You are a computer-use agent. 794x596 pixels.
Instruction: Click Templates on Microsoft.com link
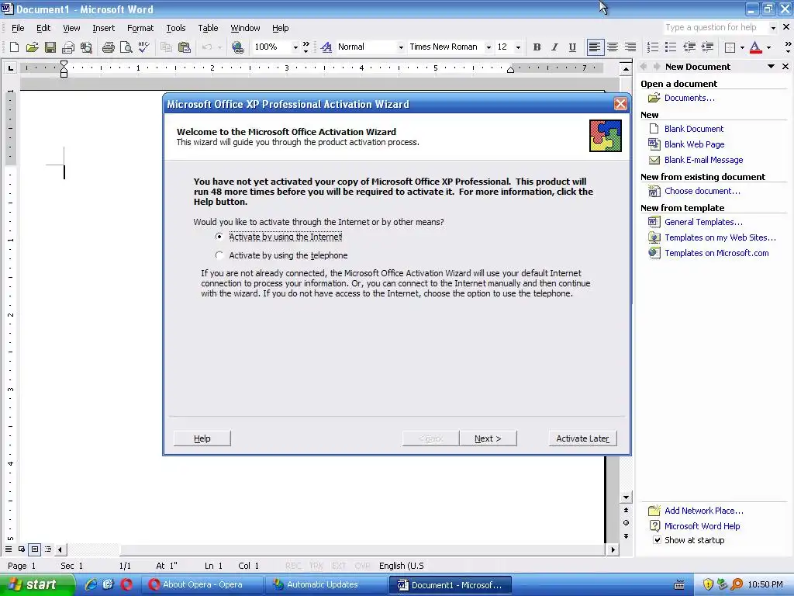[716, 253]
